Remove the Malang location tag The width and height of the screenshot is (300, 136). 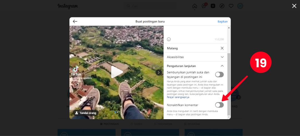[x=222, y=48]
